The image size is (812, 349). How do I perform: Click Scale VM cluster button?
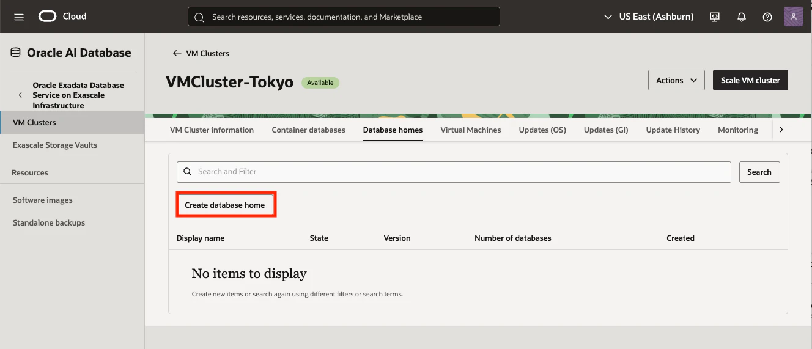coord(750,80)
